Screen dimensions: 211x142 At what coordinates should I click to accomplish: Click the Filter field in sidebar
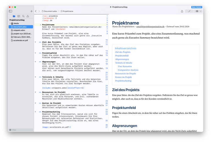(21, 130)
